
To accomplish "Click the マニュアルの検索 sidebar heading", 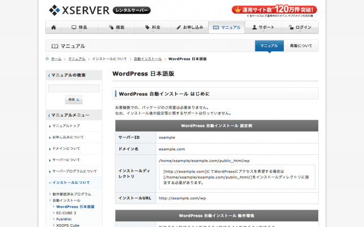I will (x=68, y=75).
